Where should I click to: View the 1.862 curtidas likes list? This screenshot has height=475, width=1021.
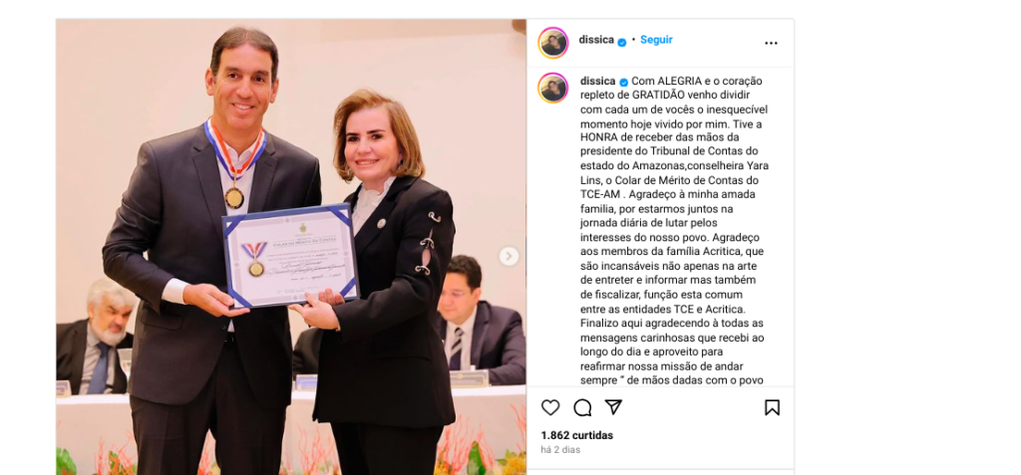577,435
